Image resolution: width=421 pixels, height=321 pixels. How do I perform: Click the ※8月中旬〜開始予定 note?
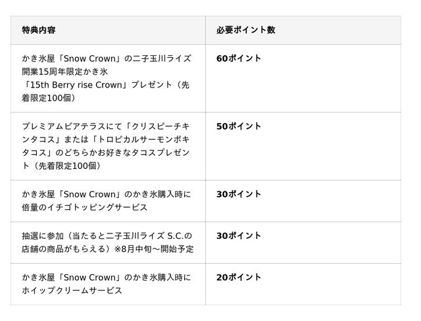154,249
